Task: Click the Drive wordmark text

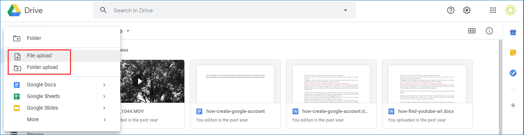Action: coord(34,11)
